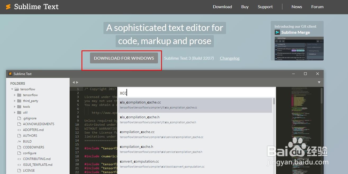Click the LICENSE file icon
This screenshot has height=174, width=348.
pyautogui.click(x=19, y=171)
